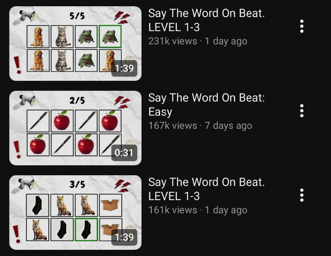Open the 2/5 pen and apple thumbnail
This screenshot has height=256, width=331.
pos(75,128)
